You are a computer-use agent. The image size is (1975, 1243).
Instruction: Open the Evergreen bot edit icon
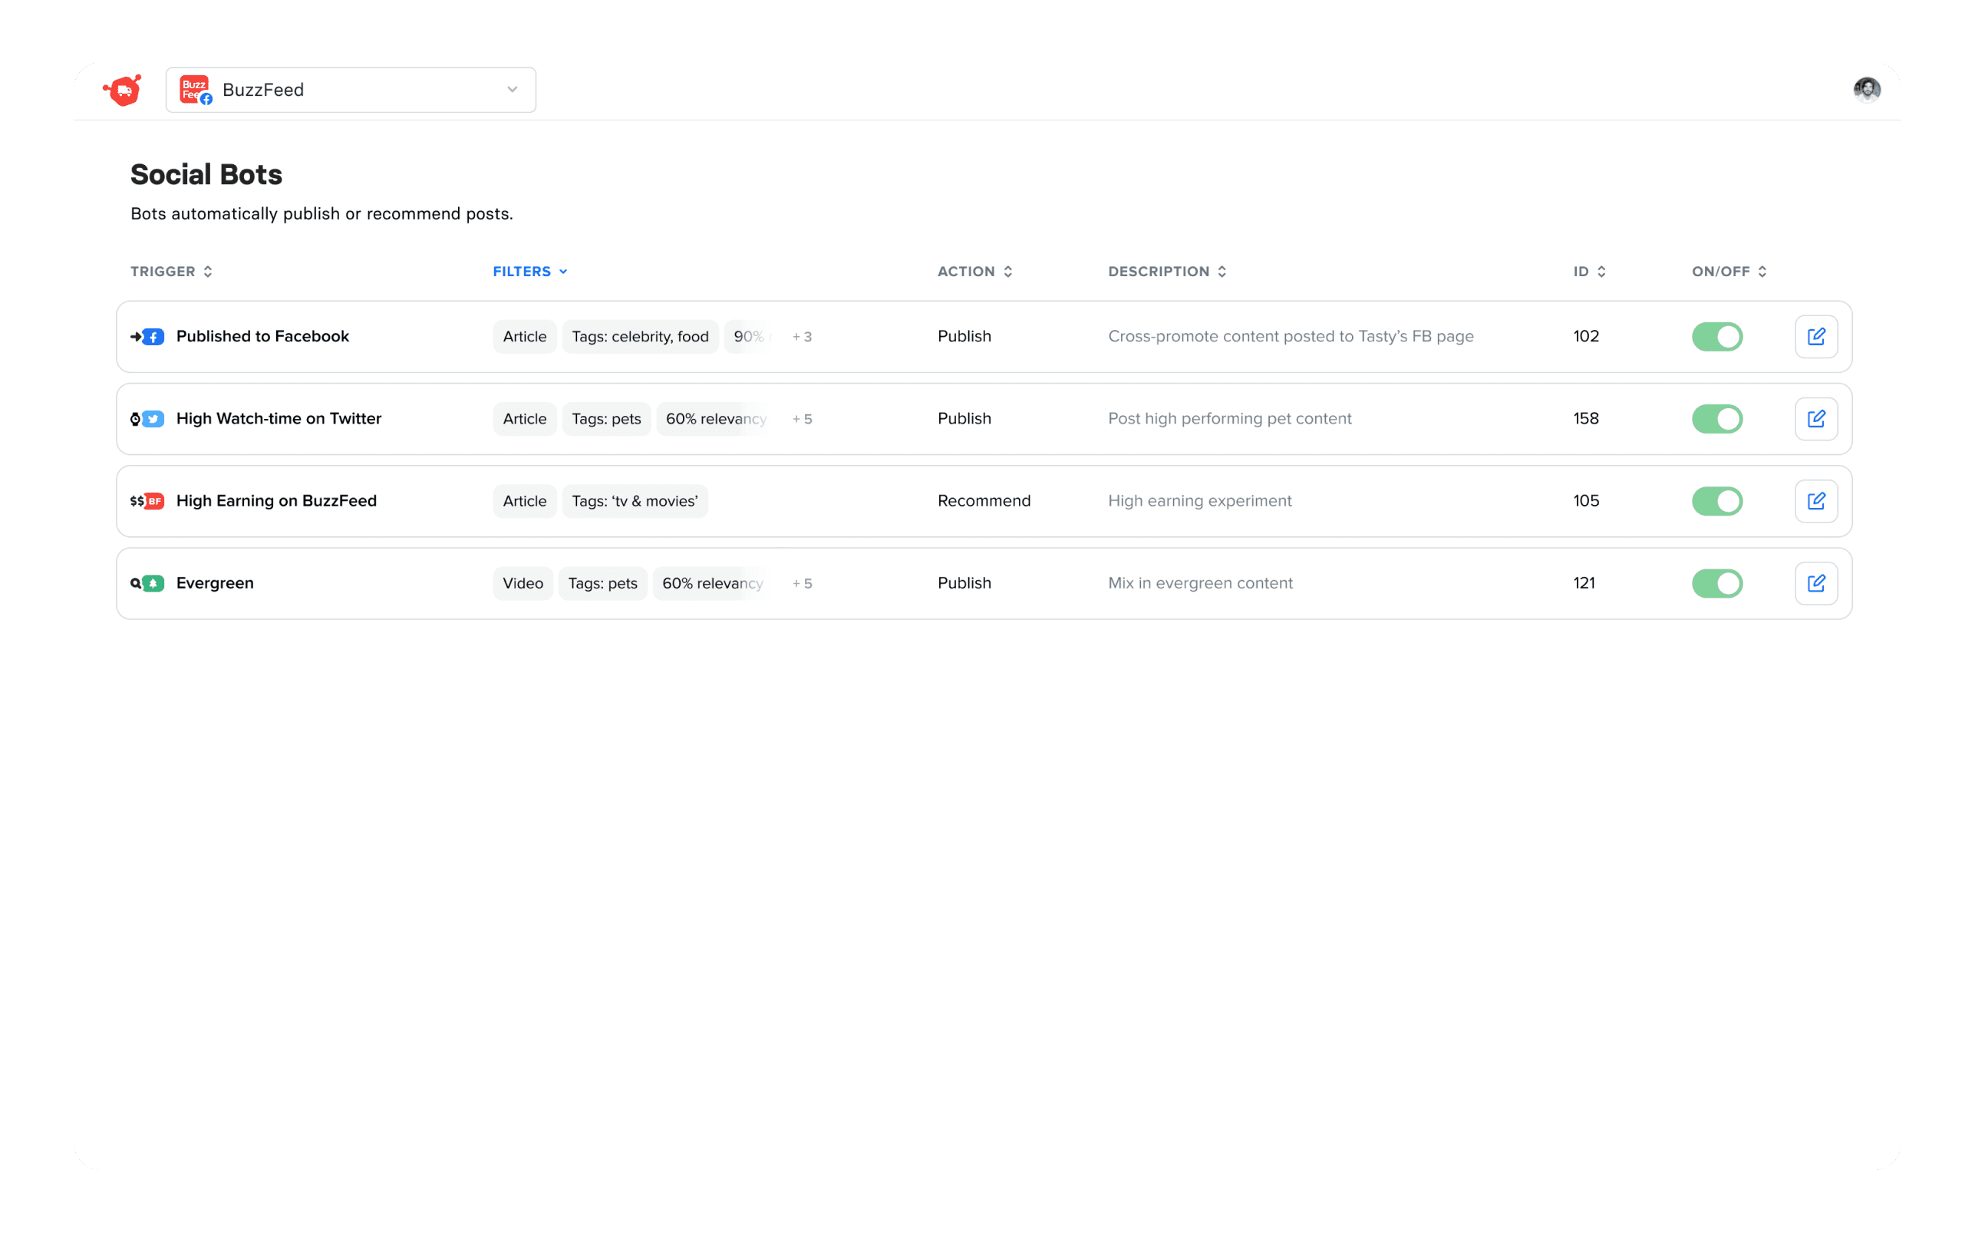1815,583
